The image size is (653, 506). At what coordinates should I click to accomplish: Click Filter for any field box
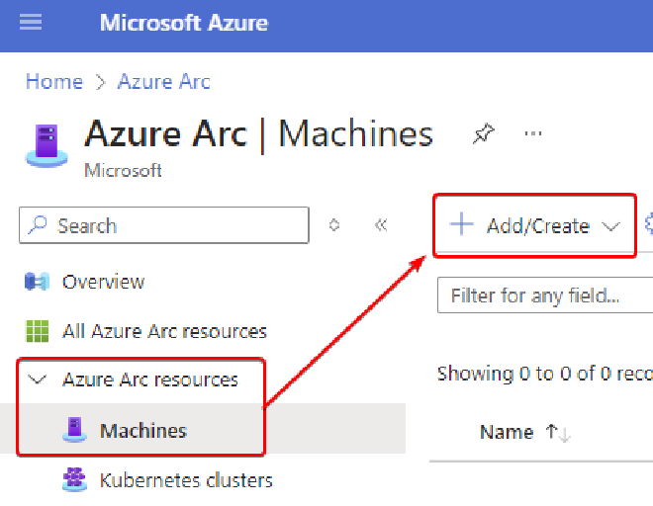pos(545,295)
